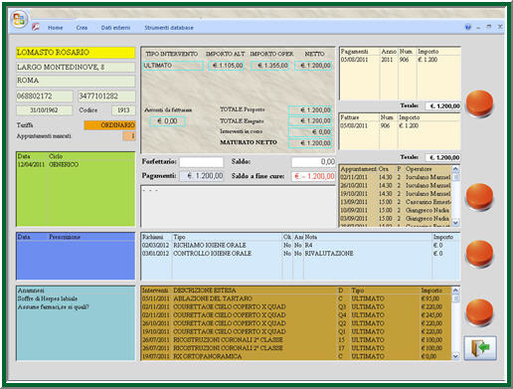Click the empty Forfettario input field
This screenshot has width=513, height=389.
201,162
